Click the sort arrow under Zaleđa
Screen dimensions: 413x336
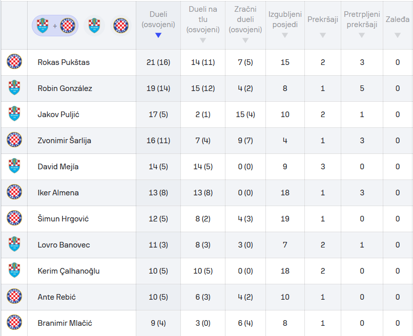coord(398,35)
